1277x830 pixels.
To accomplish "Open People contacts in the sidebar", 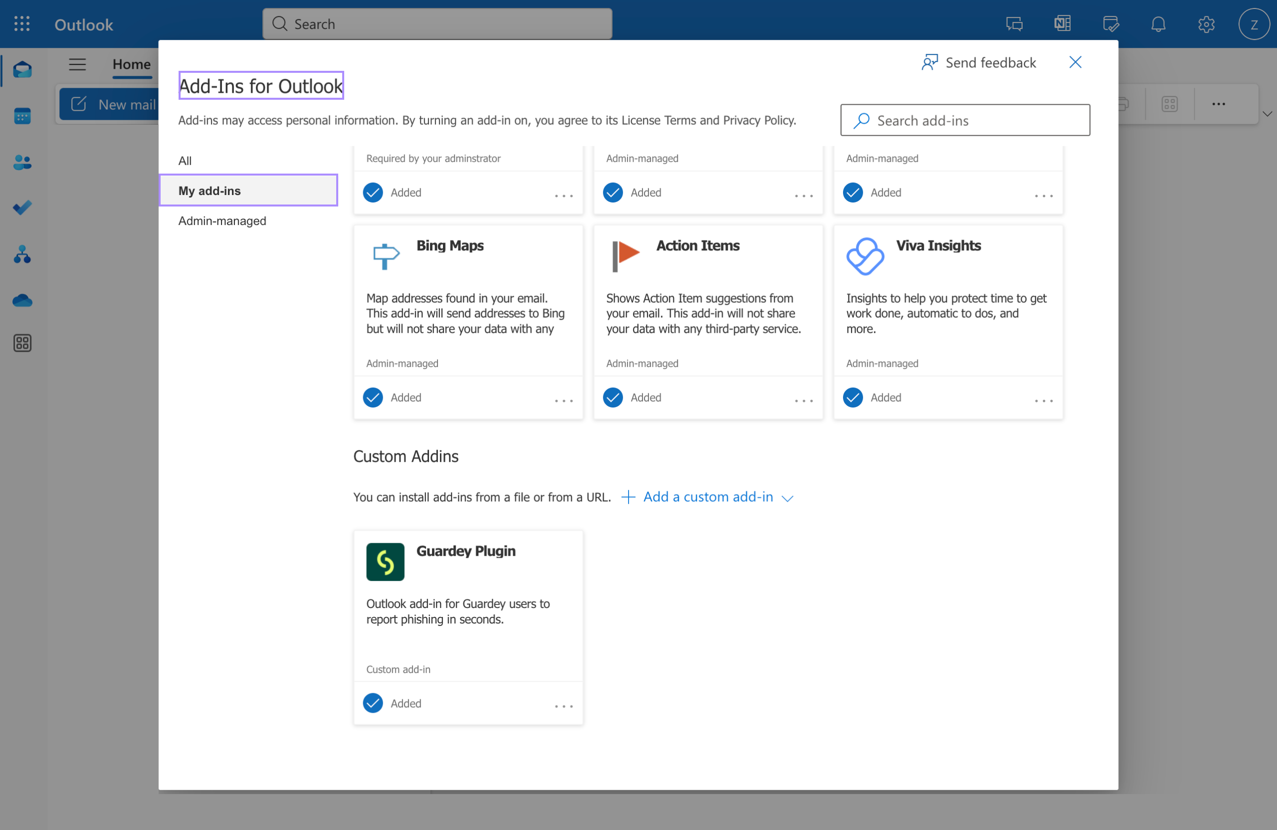I will click(22, 162).
